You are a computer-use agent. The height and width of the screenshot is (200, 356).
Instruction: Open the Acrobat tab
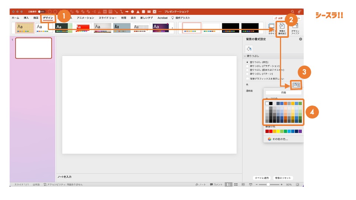(162, 18)
